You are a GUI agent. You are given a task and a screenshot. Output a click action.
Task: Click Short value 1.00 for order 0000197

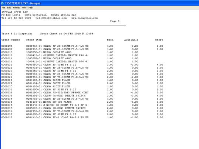pos(160,49)
